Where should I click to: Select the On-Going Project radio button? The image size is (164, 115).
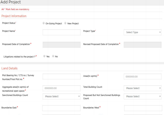click(44, 23)
